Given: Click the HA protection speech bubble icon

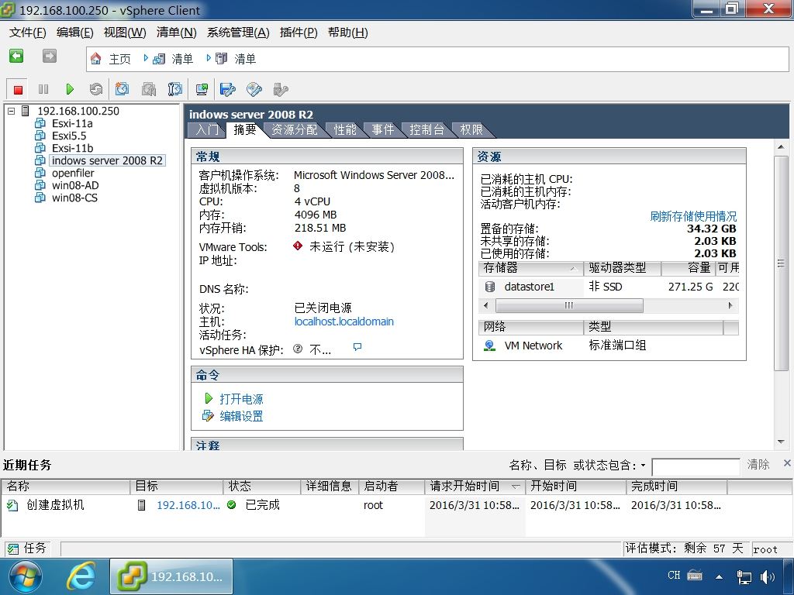Looking at the screenshot, I should click(x=357, y=347).
